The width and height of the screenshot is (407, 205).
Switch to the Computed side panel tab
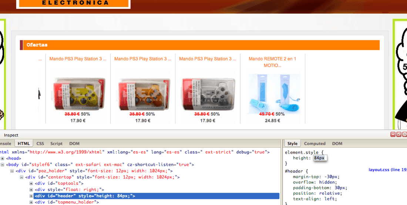click(x=314, y=143)
